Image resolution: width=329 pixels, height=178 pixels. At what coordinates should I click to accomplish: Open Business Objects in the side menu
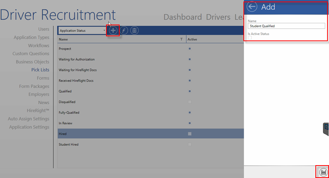coord(33,62)
